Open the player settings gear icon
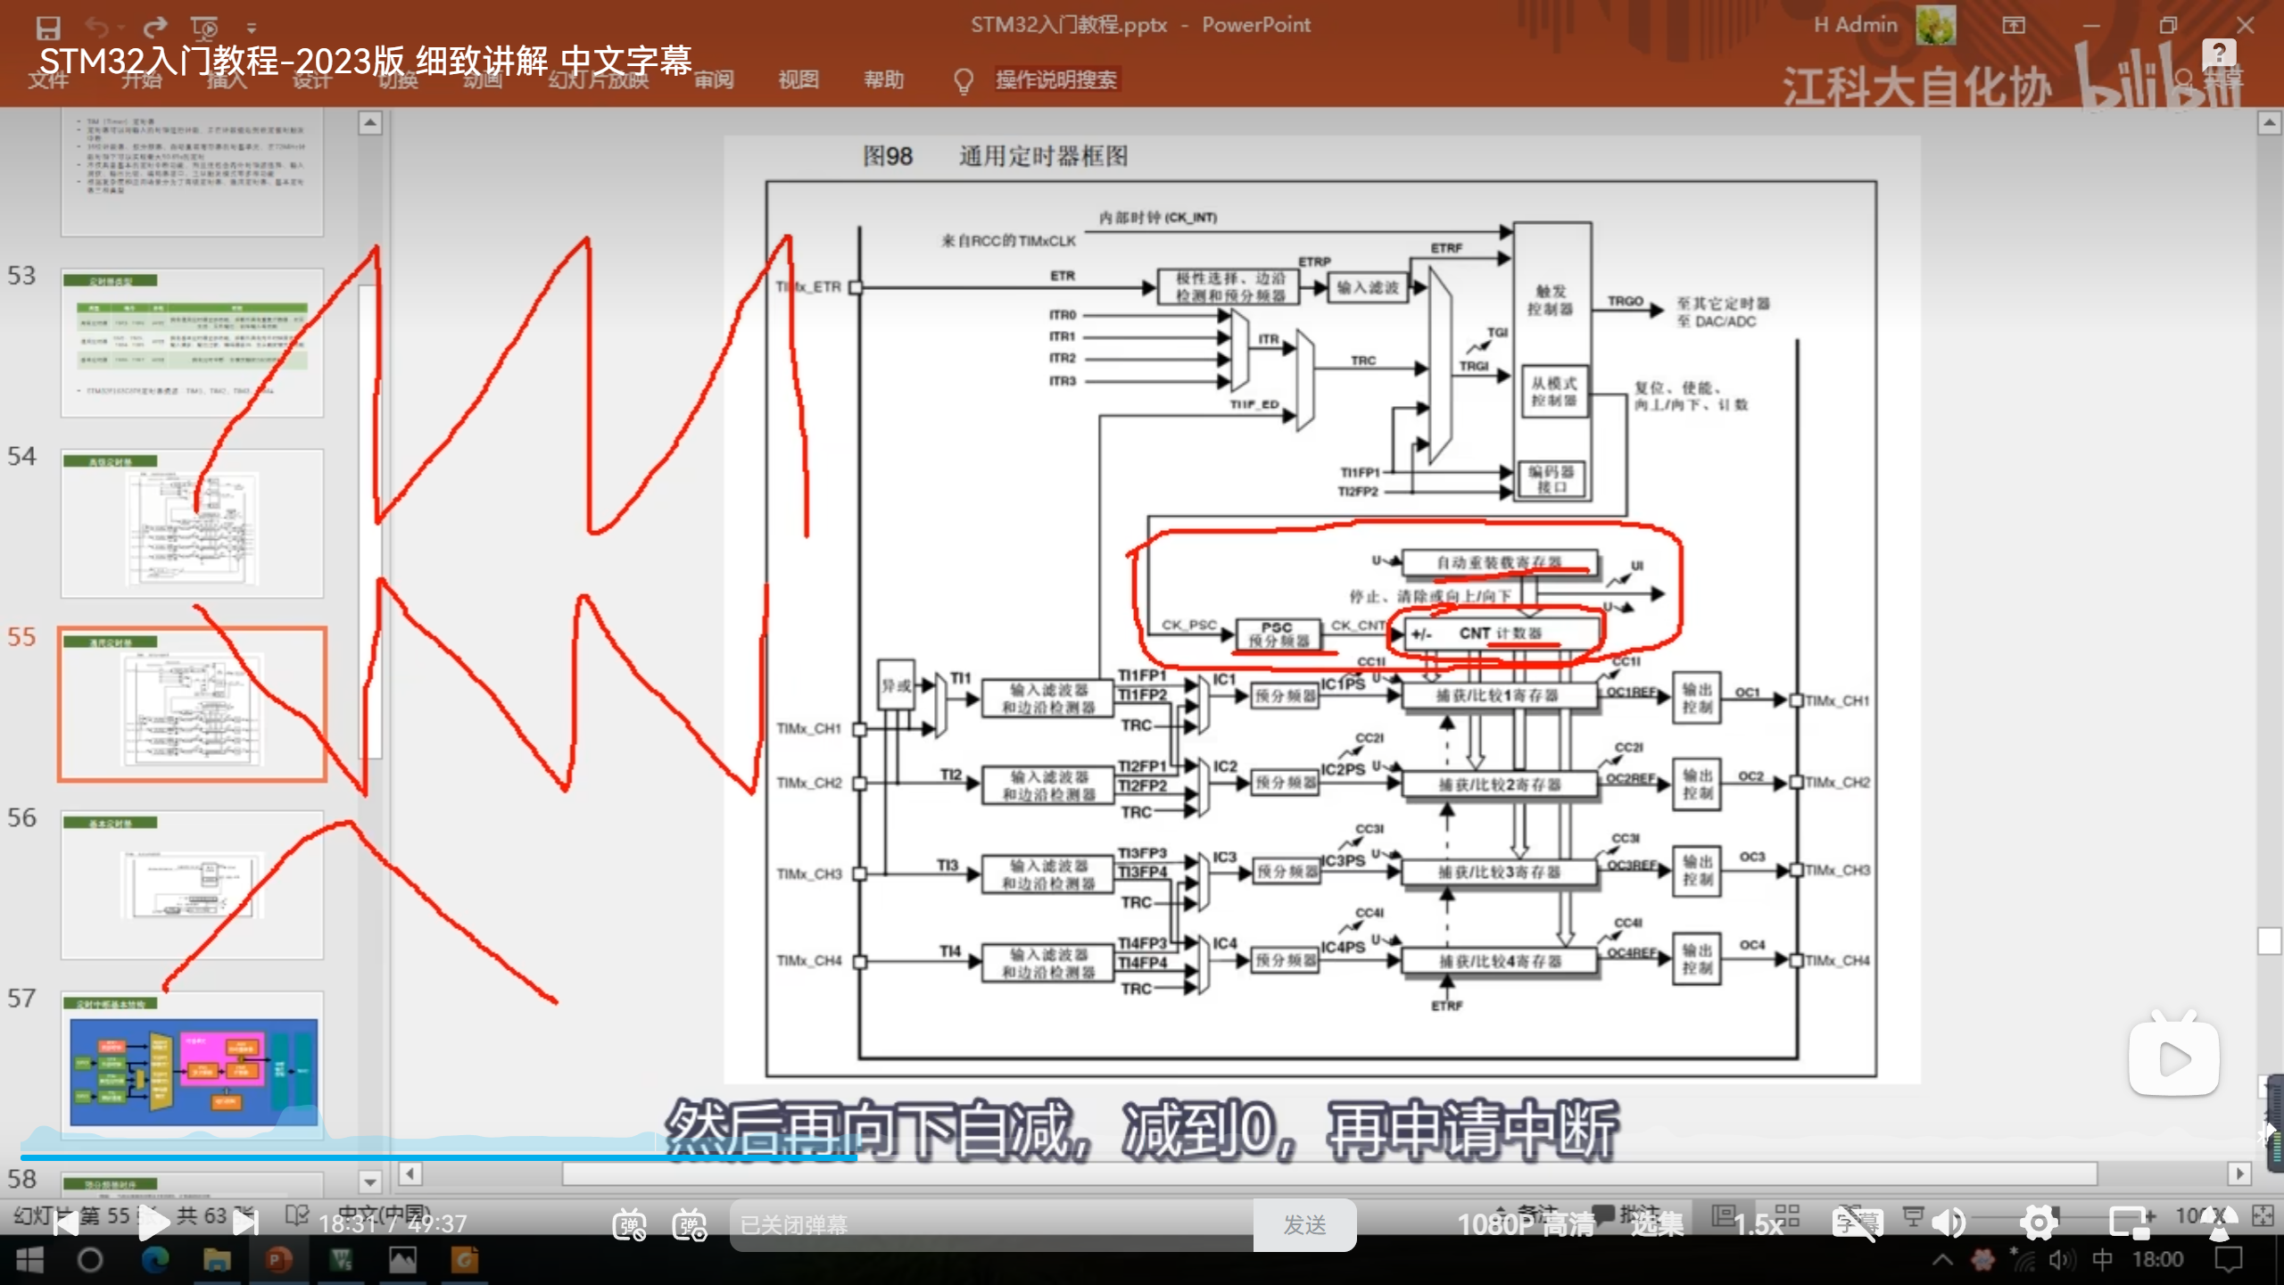Screen dimensions: 2284x1285 click(x=2039, y=1223)
